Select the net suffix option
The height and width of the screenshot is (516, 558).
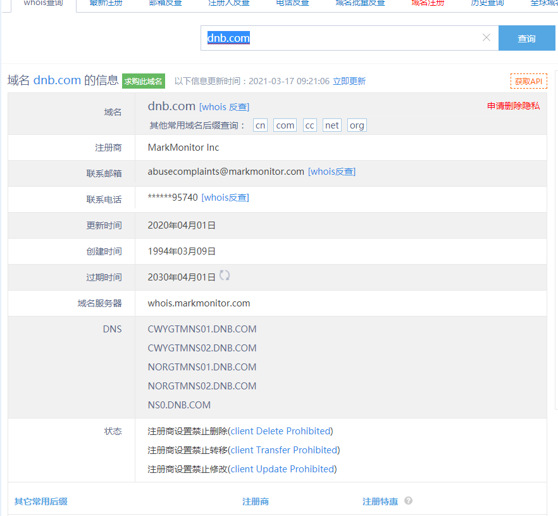coord(332,125)
